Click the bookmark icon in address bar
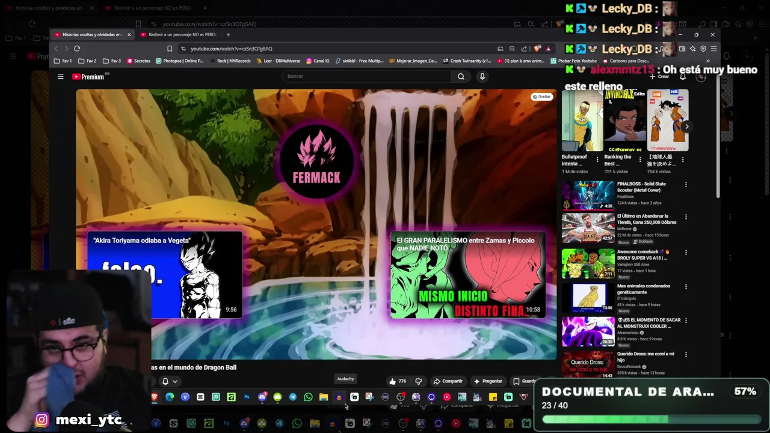Image resolution: width=770 pixels, height=433 pixels. [x=170, y=49]
